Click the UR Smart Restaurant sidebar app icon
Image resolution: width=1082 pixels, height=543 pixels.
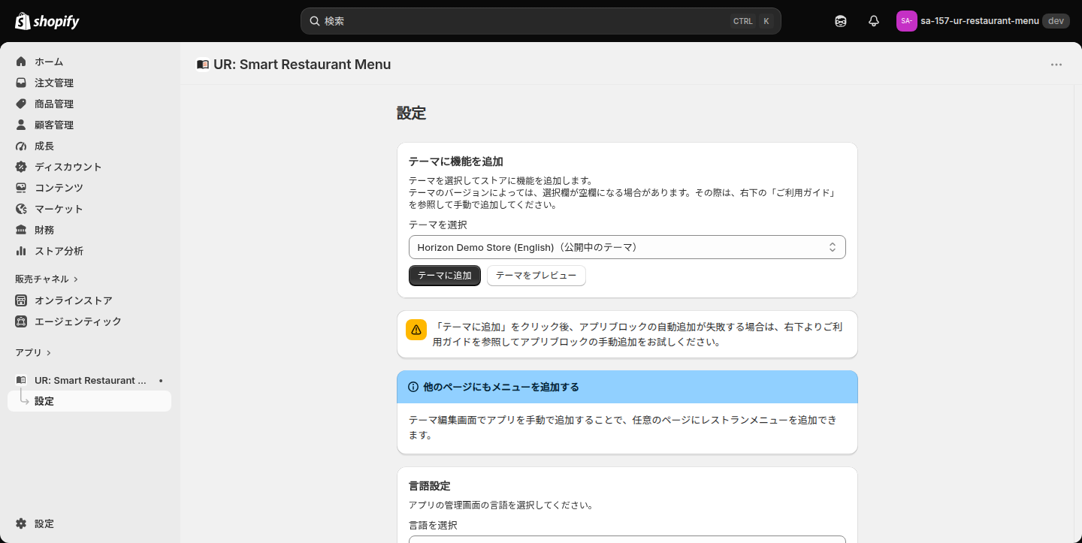pyautogui.click(x=21, y=380)
